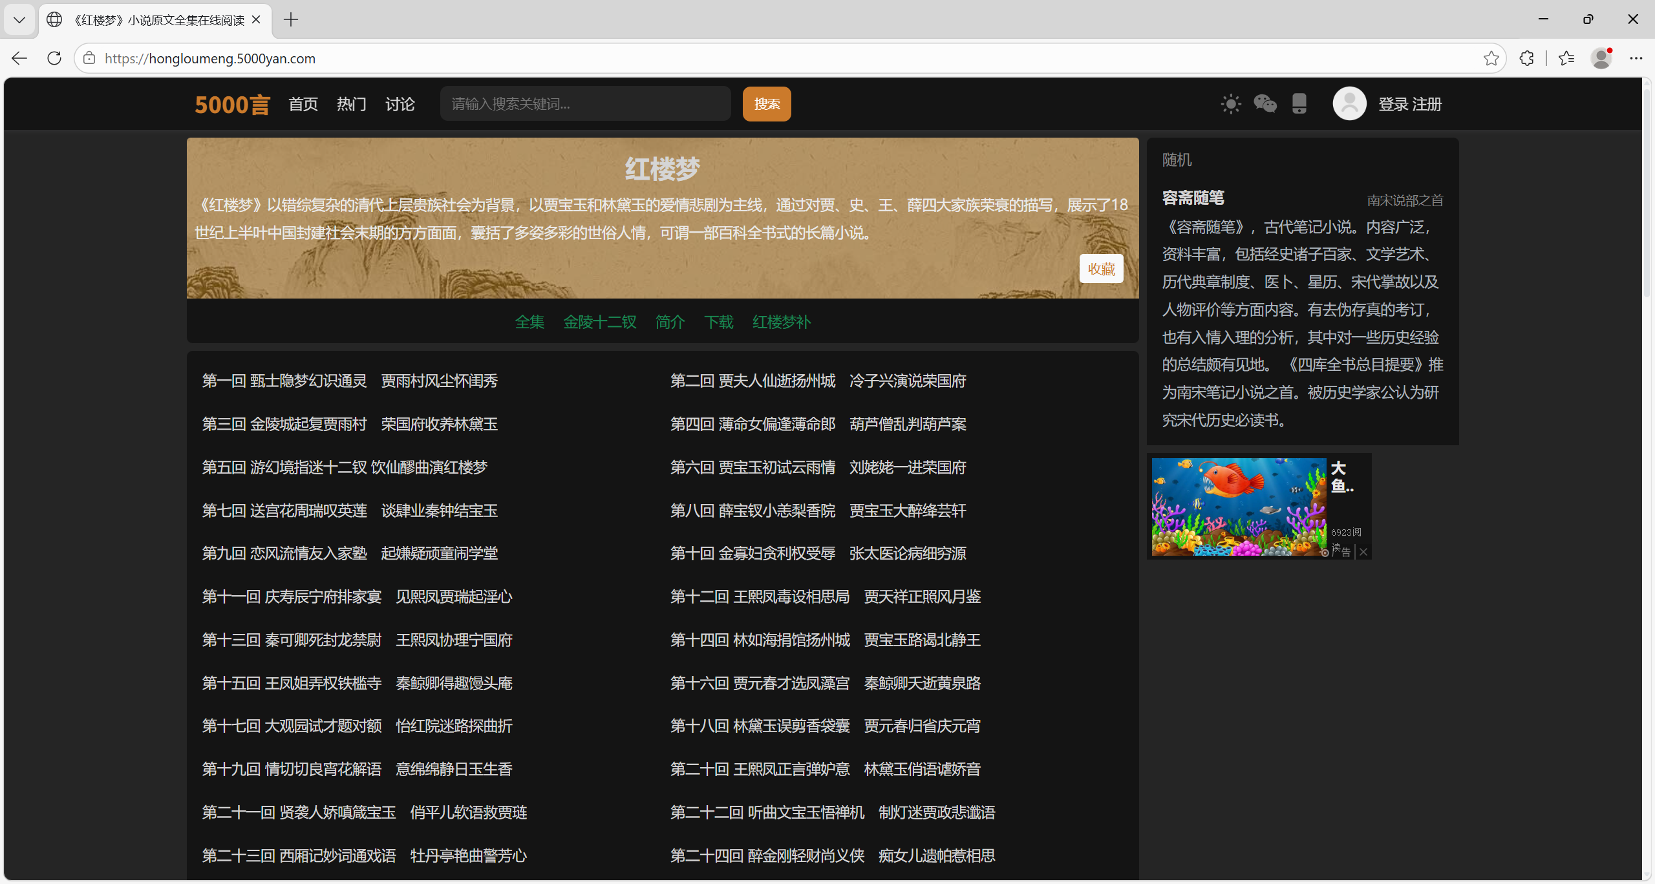This screenshot has width=1655, height=884.
Task: Open browser settings and more menu
Action: point(1636,58)
